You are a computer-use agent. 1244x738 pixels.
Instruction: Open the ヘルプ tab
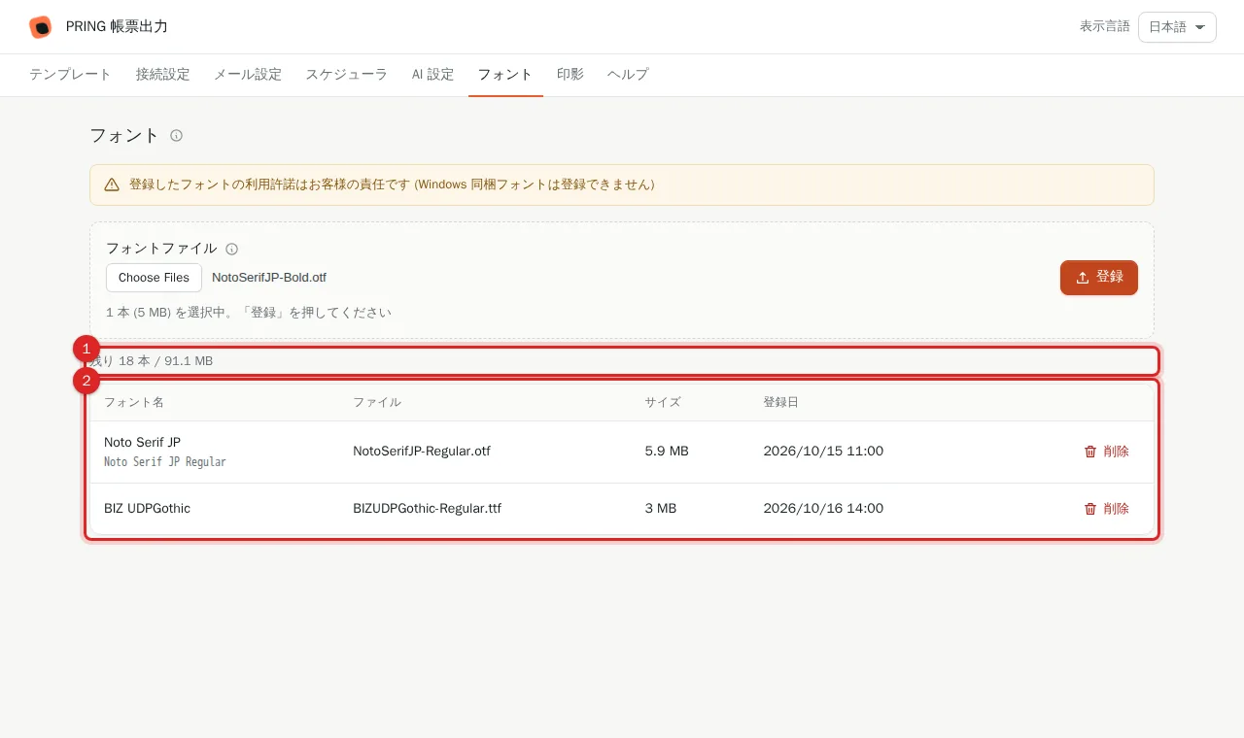pos(628,75)
